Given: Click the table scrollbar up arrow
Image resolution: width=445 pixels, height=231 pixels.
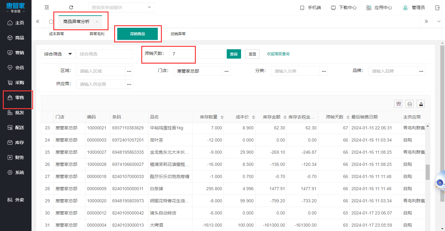Looking at the screenshot, I should tap(428, 126).
